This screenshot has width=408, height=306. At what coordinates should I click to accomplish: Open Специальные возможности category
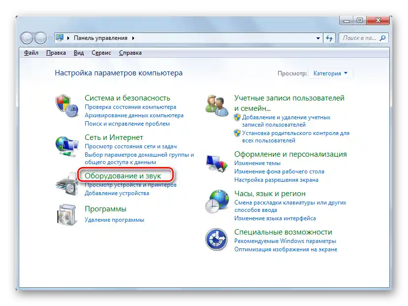point(283,232)
